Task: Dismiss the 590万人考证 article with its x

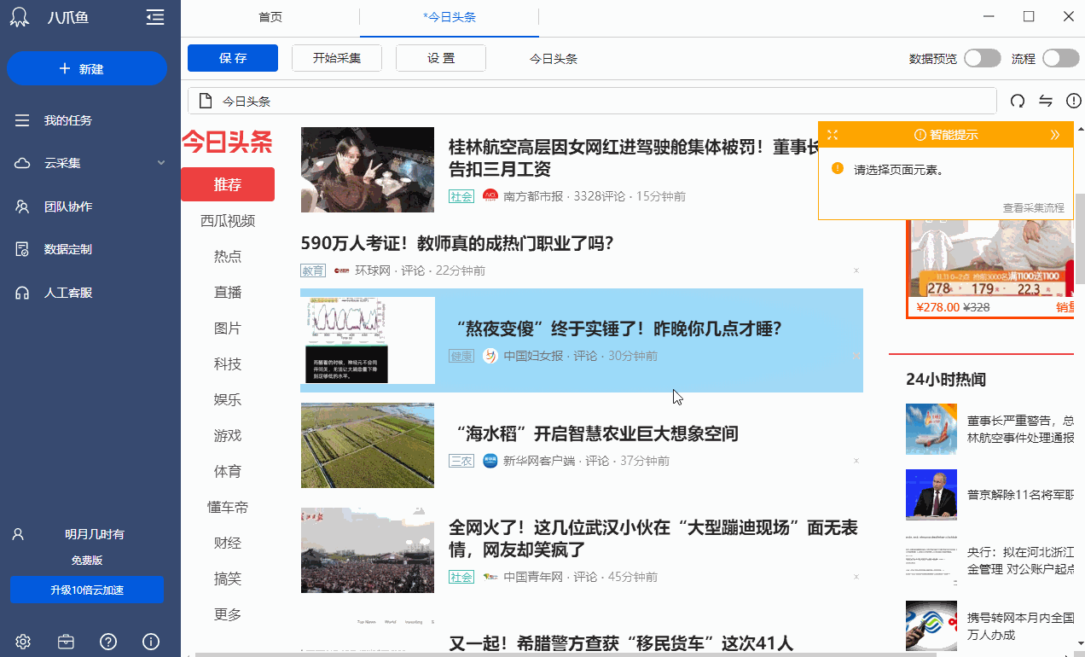Action: pos(856,270)
